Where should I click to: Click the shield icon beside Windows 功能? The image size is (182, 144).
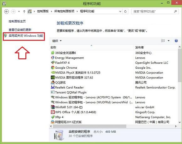(x=5, y=36)
